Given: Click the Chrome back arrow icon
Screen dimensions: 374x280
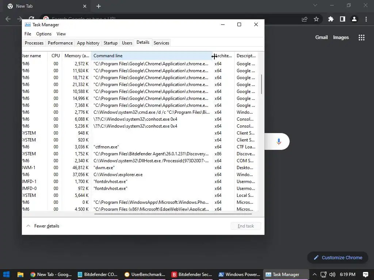Looking at the screenshot, I should (8, 19).
